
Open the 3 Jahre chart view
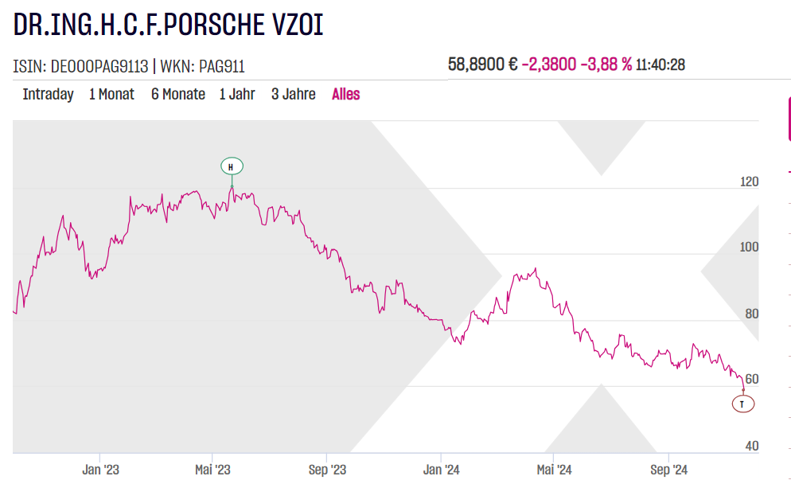pos(294,94)
